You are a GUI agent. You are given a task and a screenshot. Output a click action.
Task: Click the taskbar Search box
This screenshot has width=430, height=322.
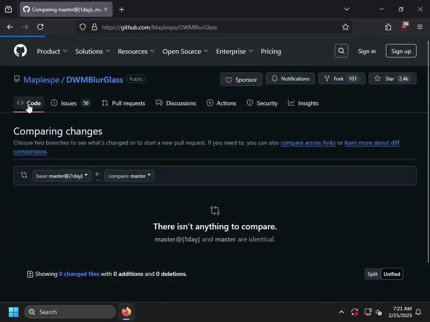pos(70,312)
